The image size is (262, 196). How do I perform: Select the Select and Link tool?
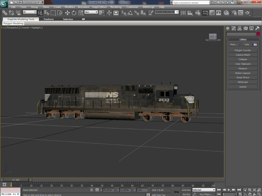coord(5,13)
